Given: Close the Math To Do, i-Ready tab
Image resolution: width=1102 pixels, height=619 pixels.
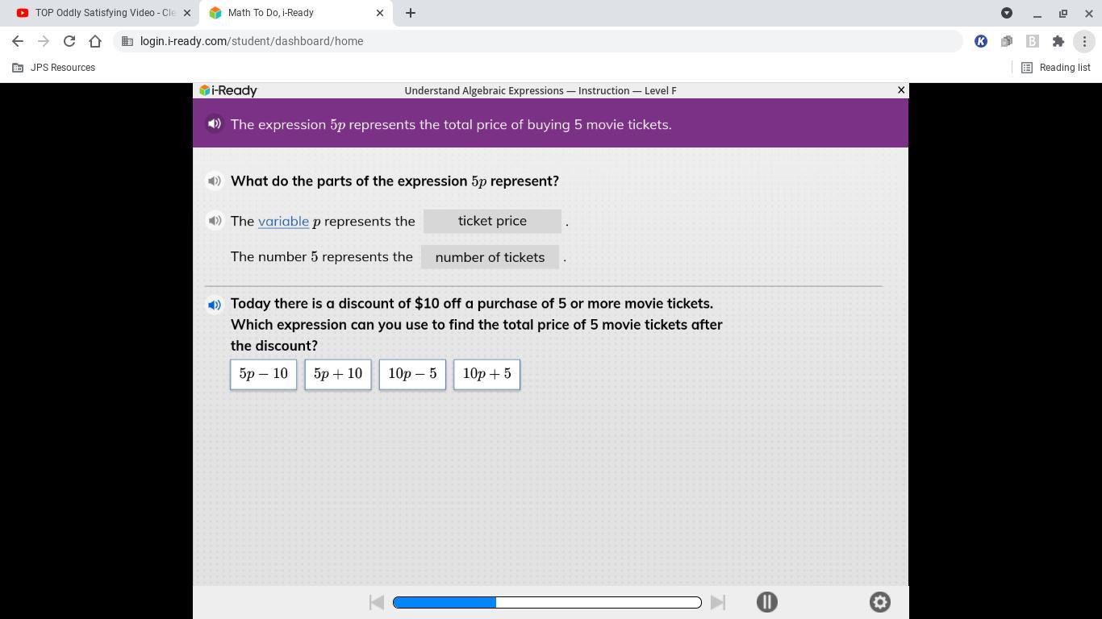Looking at the screenshot, I should (380, 13).
